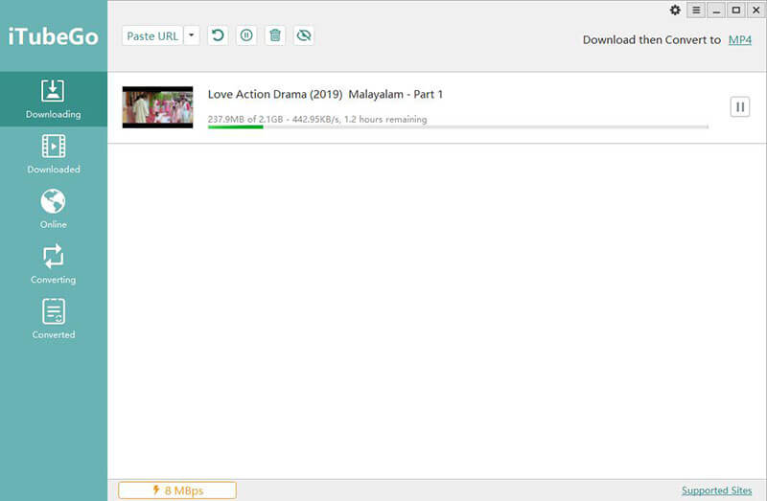Click the 237.9MB of 2.1GB status text
This screenshot has height=501, width=767.
pos(317,119)
